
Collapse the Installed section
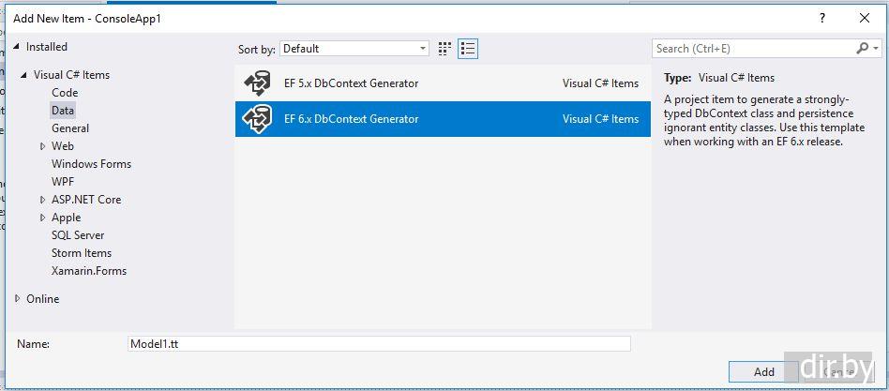pyautogui.click(x=17, y=47)
